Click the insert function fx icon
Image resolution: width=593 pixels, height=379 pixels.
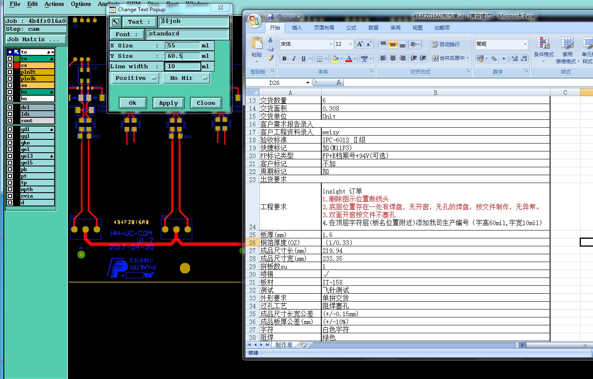coord(339,82)
